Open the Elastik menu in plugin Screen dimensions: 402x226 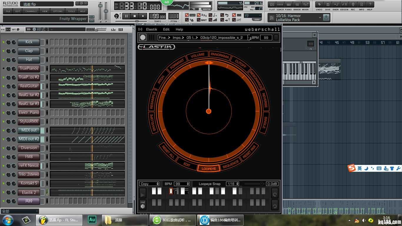coord(152,29)
